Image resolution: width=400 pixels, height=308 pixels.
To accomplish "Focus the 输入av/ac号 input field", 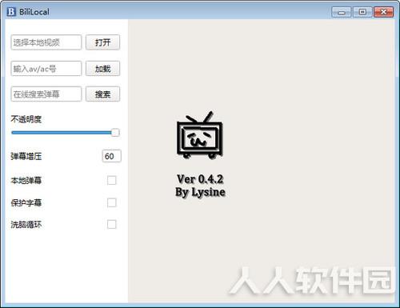I will click(46, 69).
